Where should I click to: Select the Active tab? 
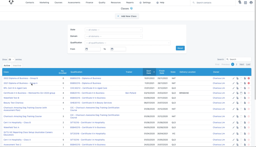[x=7, y=66]
